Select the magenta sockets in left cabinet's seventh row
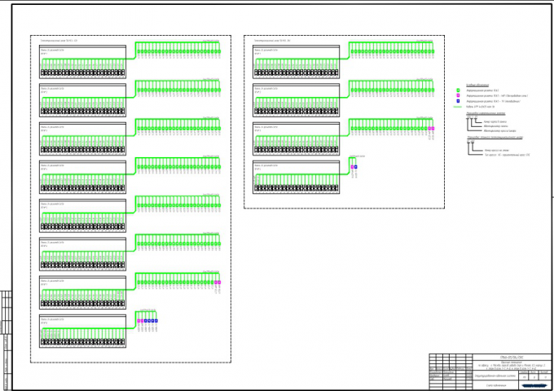This screenshot has height=391, width=554. [218, 282]
